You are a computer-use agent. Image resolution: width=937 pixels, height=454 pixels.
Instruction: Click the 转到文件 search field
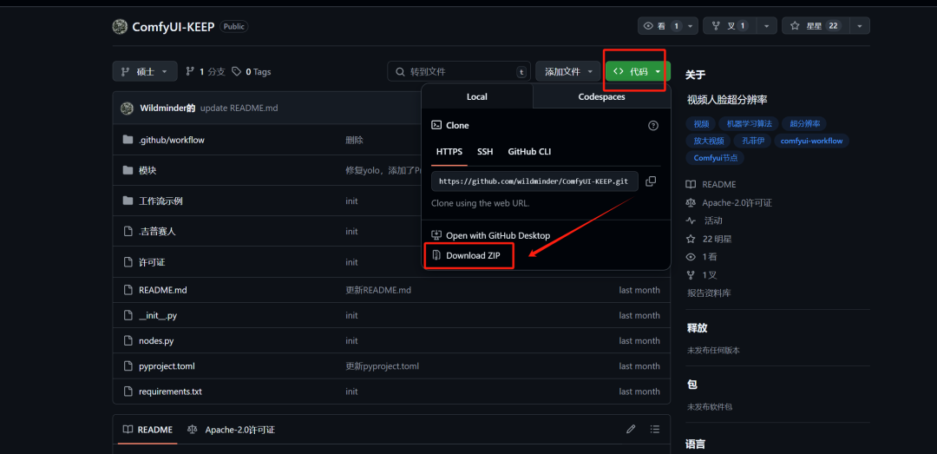(459, 72)
